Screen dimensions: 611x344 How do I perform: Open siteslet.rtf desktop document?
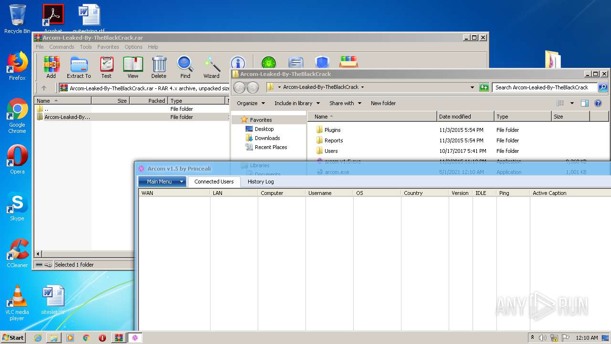pos(53,300)
